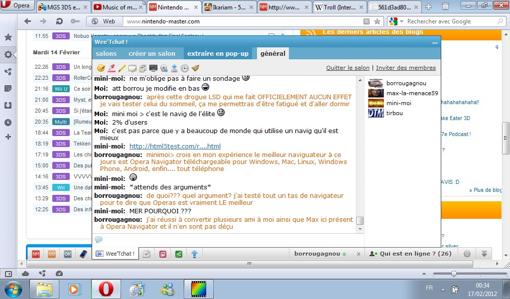Viewport: 510px width, 299px height.
Task: Click the monitor screen icon in chat toolbar
Action: (153, 68)
